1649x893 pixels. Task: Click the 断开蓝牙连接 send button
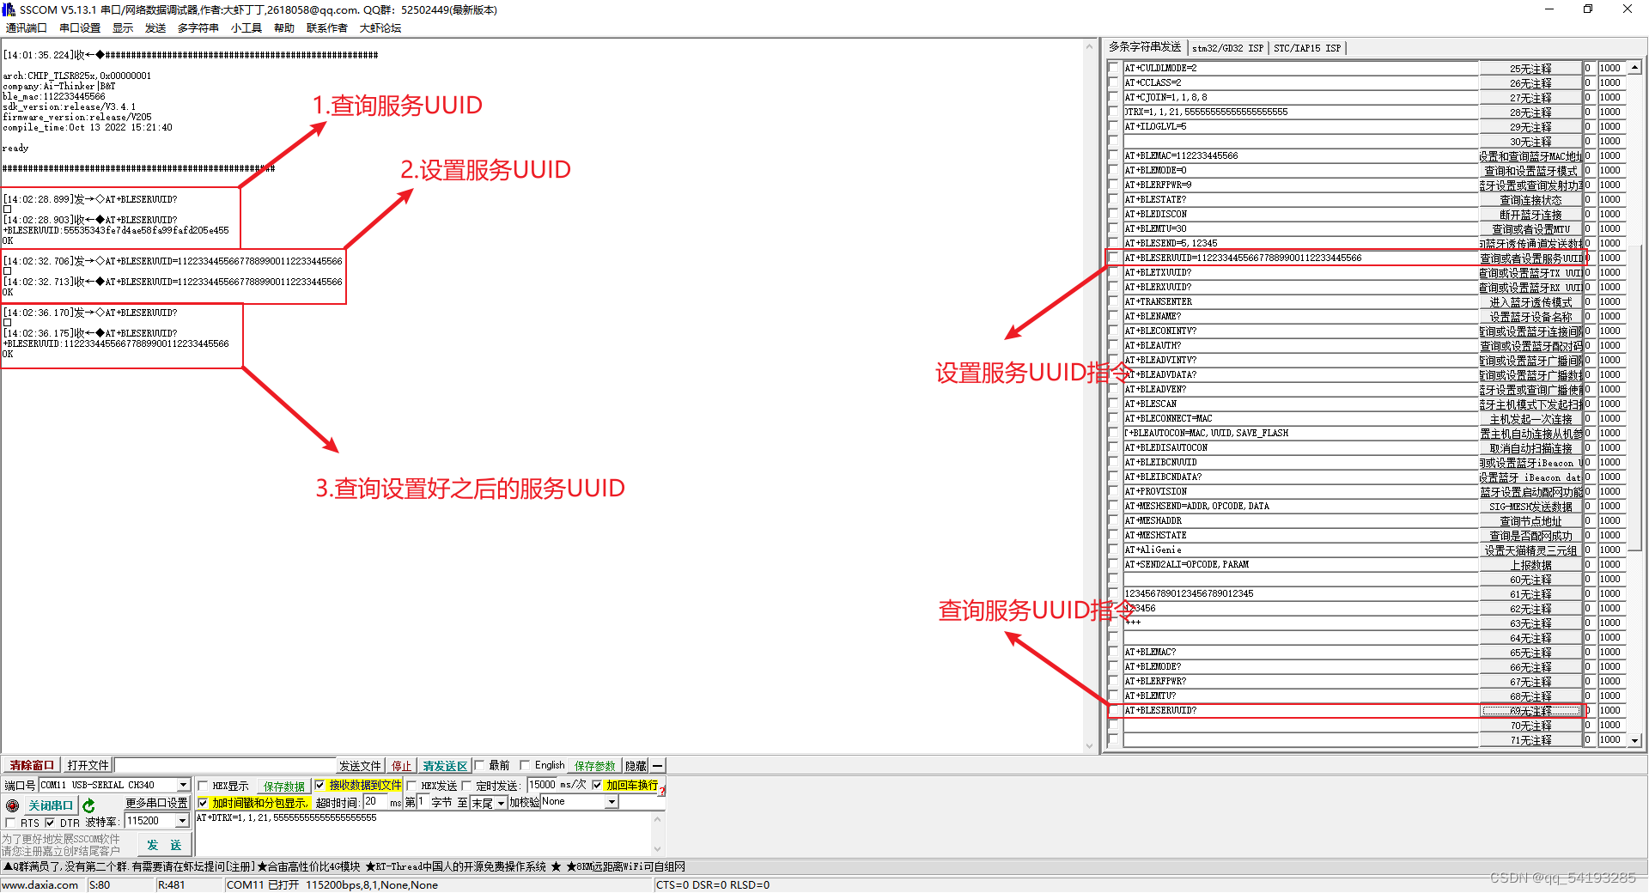tap(1530, 215)
